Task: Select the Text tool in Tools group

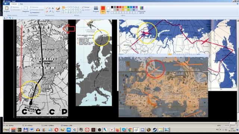Action: click(x=53, y=8)
